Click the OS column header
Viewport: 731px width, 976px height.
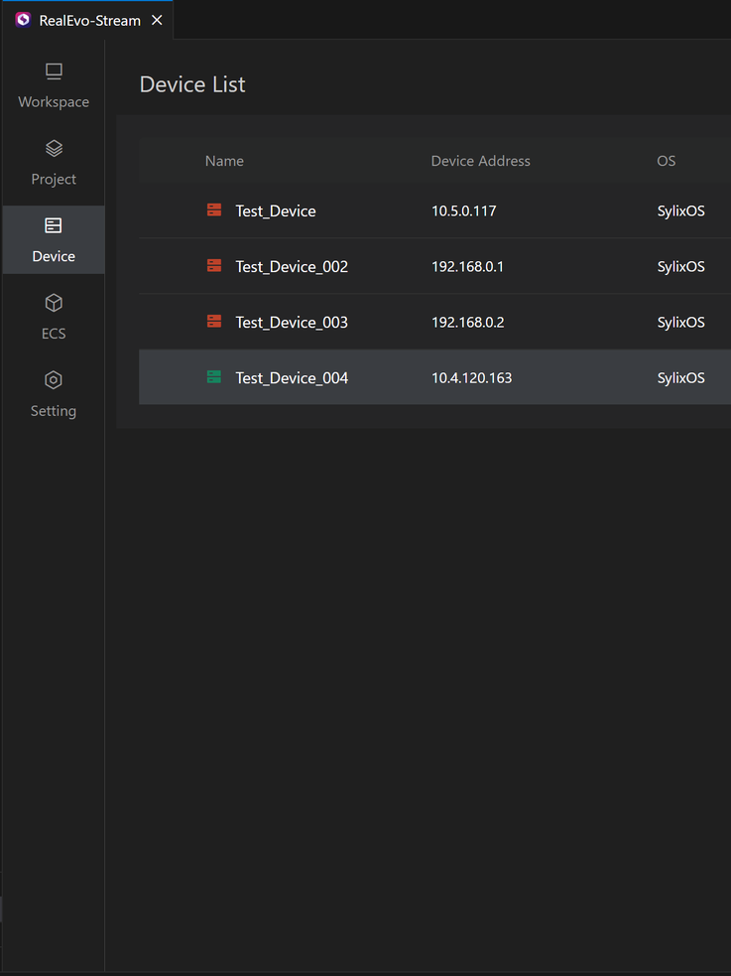click(666, 161)
